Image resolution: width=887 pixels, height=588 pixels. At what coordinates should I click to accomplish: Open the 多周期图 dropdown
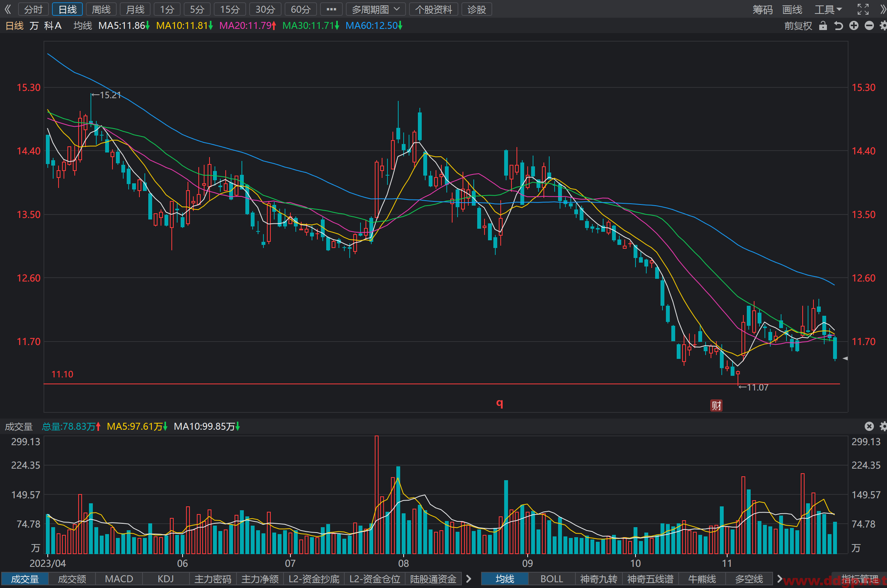pyautogui.click(x=376, y=9)
